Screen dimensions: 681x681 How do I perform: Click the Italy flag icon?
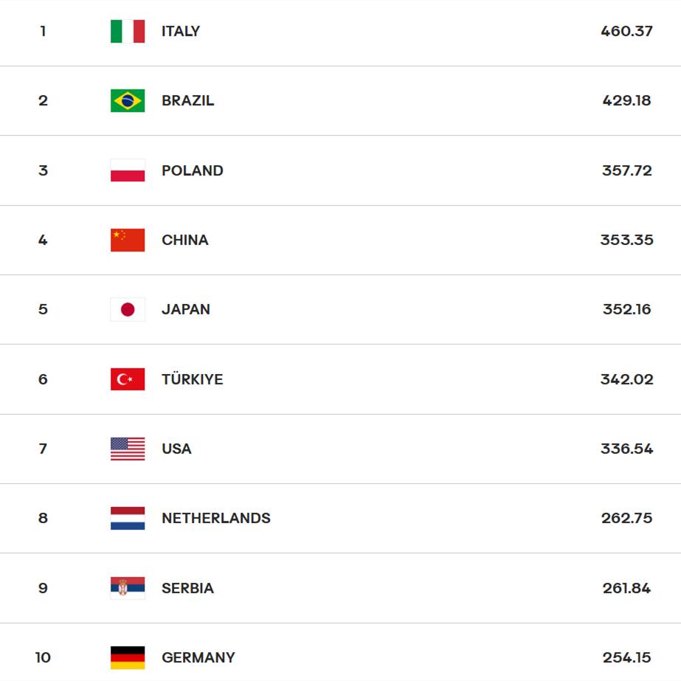128,31
